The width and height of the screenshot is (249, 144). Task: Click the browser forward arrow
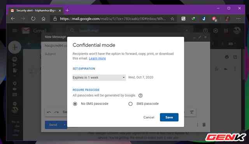point(23,19)
